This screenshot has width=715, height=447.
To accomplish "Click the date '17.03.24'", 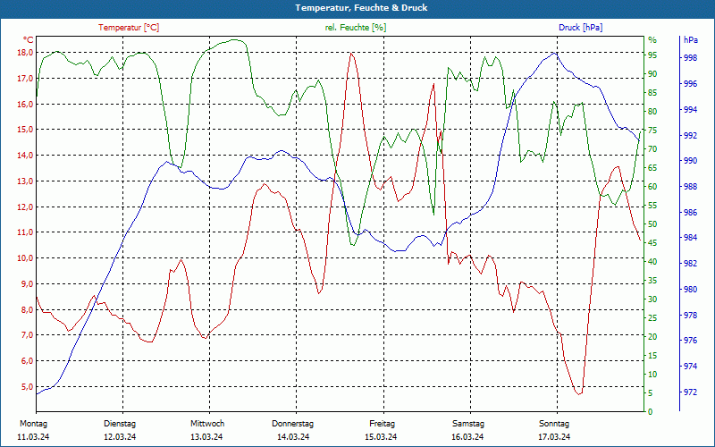I will pos(554,437).
